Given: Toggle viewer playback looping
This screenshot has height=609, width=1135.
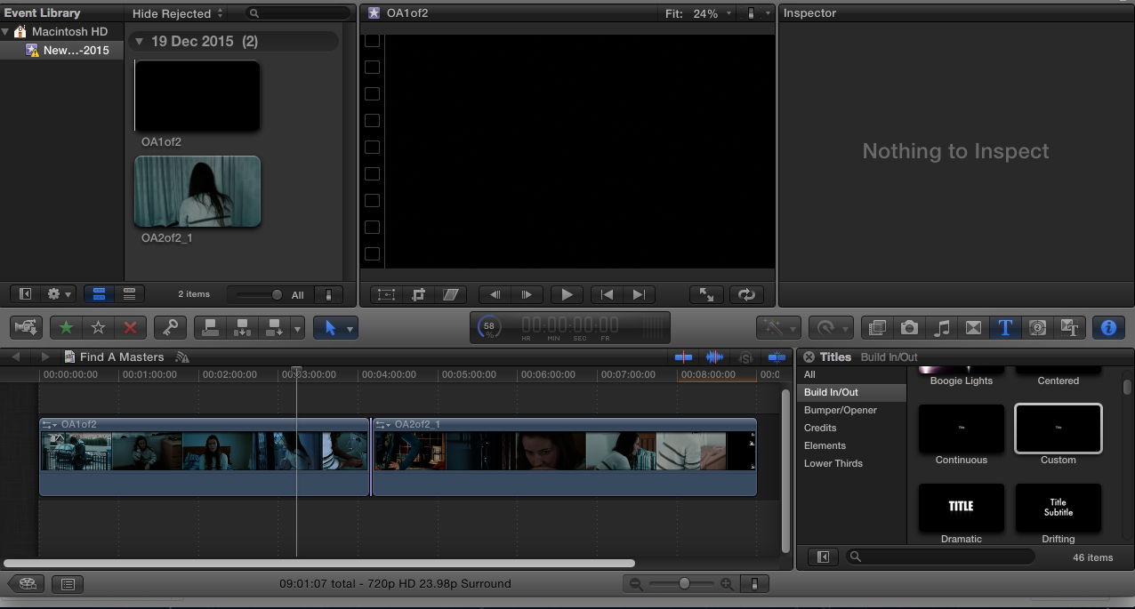Looking at the screenshot, I should [746, 294].
